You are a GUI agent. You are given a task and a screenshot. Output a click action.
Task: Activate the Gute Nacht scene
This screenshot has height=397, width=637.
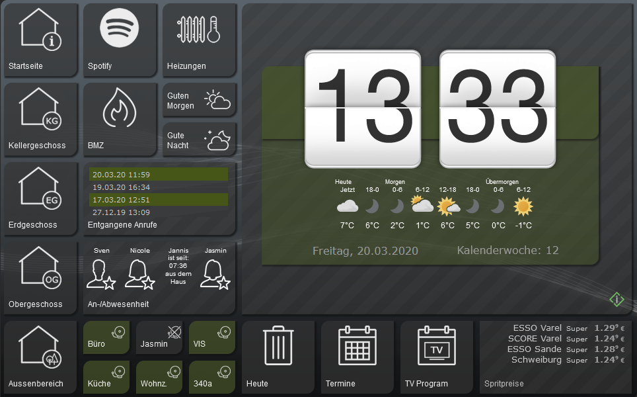199,140
